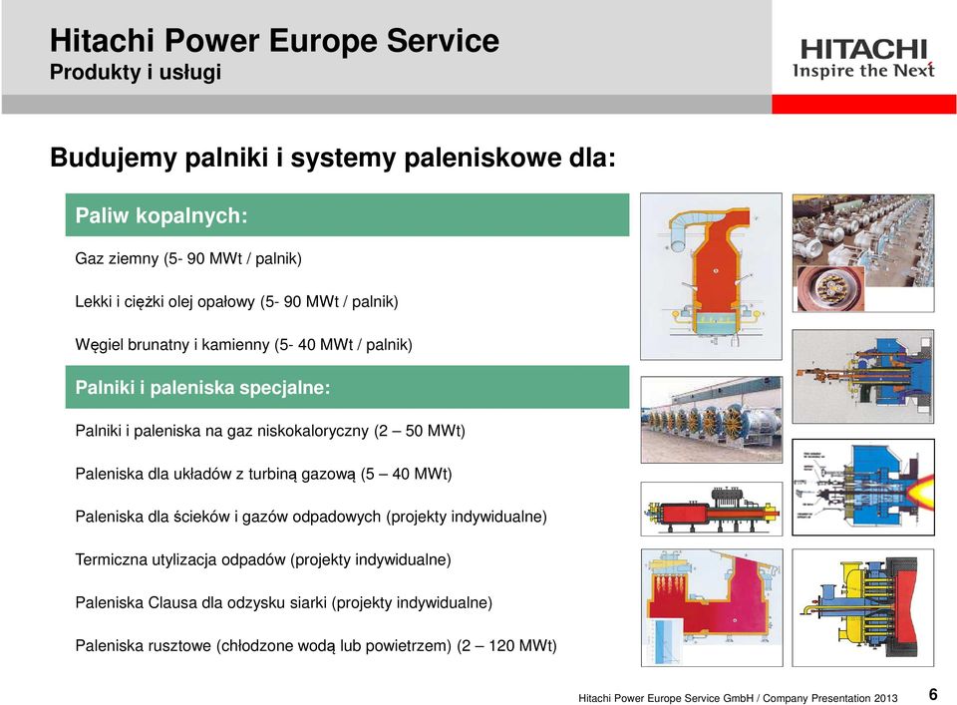This screenshot has height=705, width=957.
Task: Open the photo of outdoor burner row
Action: [712, 420]
